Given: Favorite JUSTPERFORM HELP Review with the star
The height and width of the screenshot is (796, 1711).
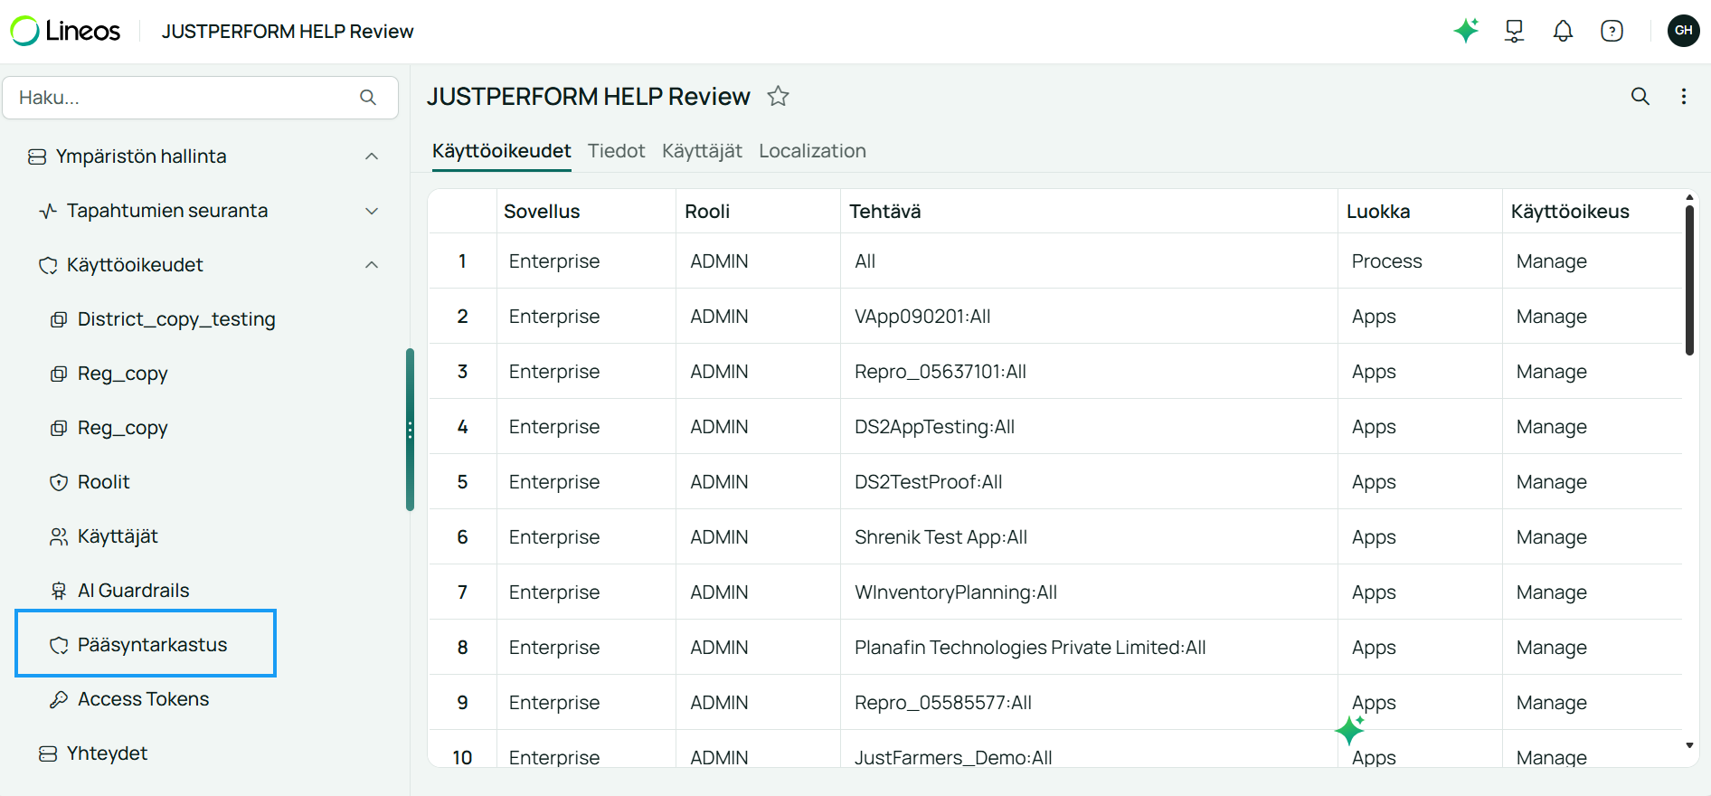Looking at the screenshot, I should tap(778, 96).
